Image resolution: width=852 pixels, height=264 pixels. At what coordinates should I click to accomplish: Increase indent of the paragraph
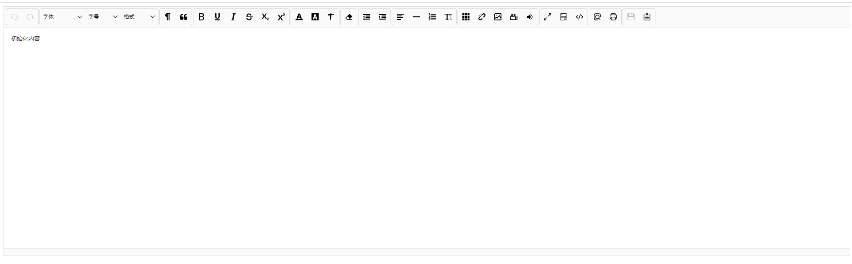click(383, 17)
